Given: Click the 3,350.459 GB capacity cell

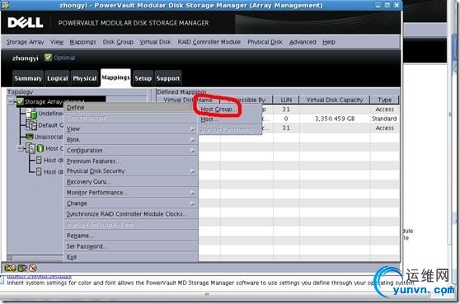Looking at the screenshot, I should tap(335, 119).
